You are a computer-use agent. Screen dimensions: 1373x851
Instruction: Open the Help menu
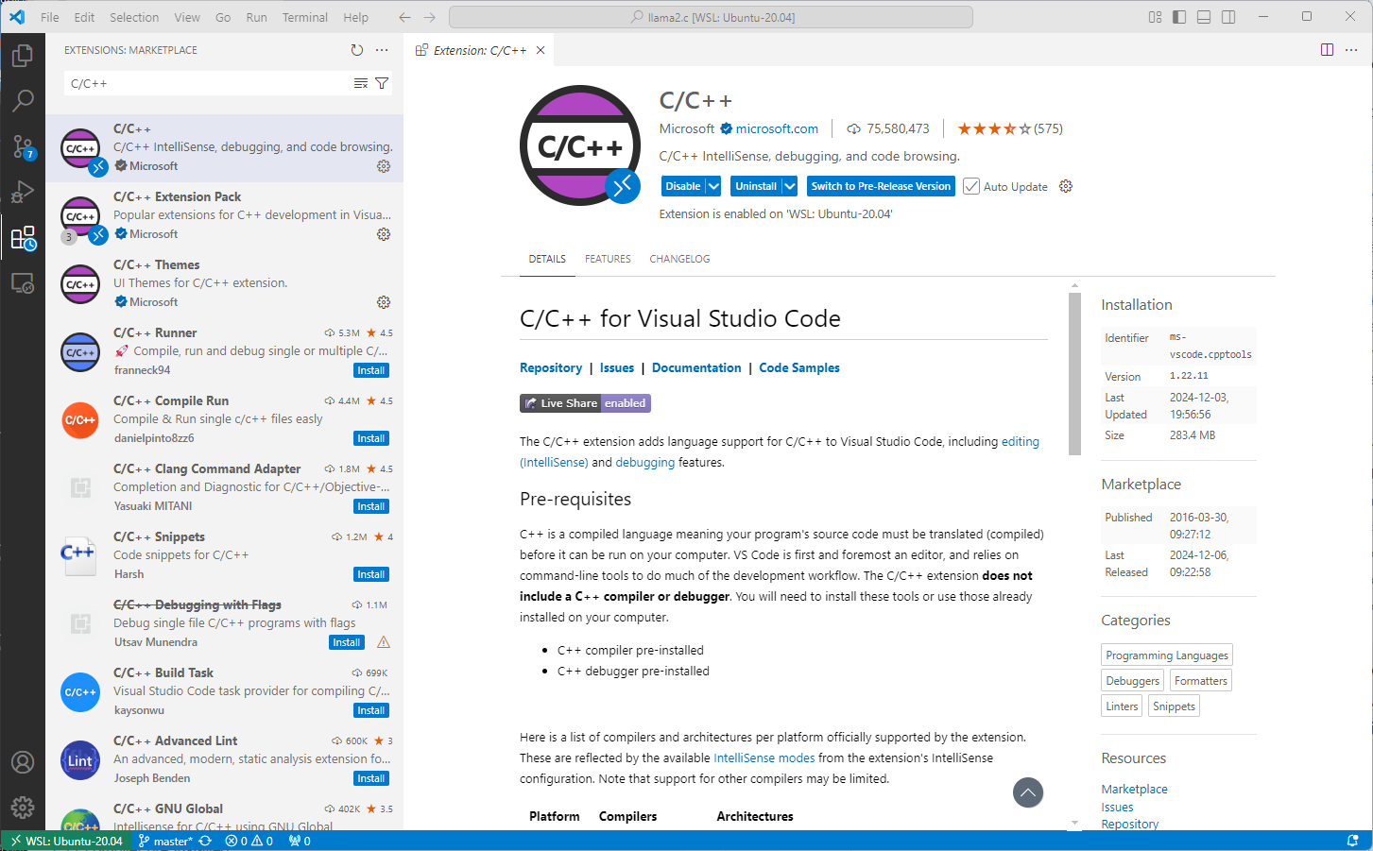pos(356,17)
